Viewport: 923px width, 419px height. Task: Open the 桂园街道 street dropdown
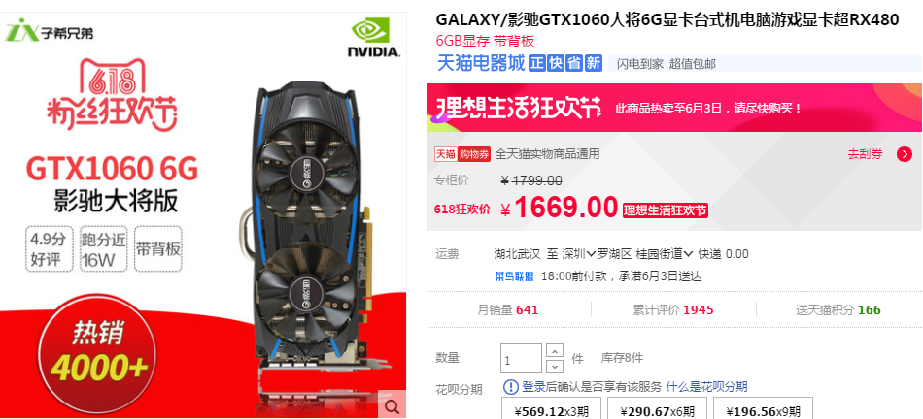point(665,254)
